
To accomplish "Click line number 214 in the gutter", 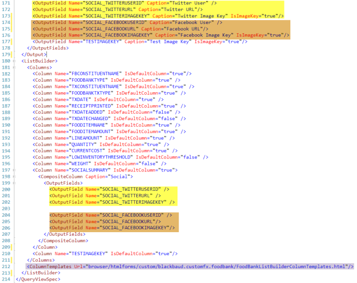I will (6, 279).
